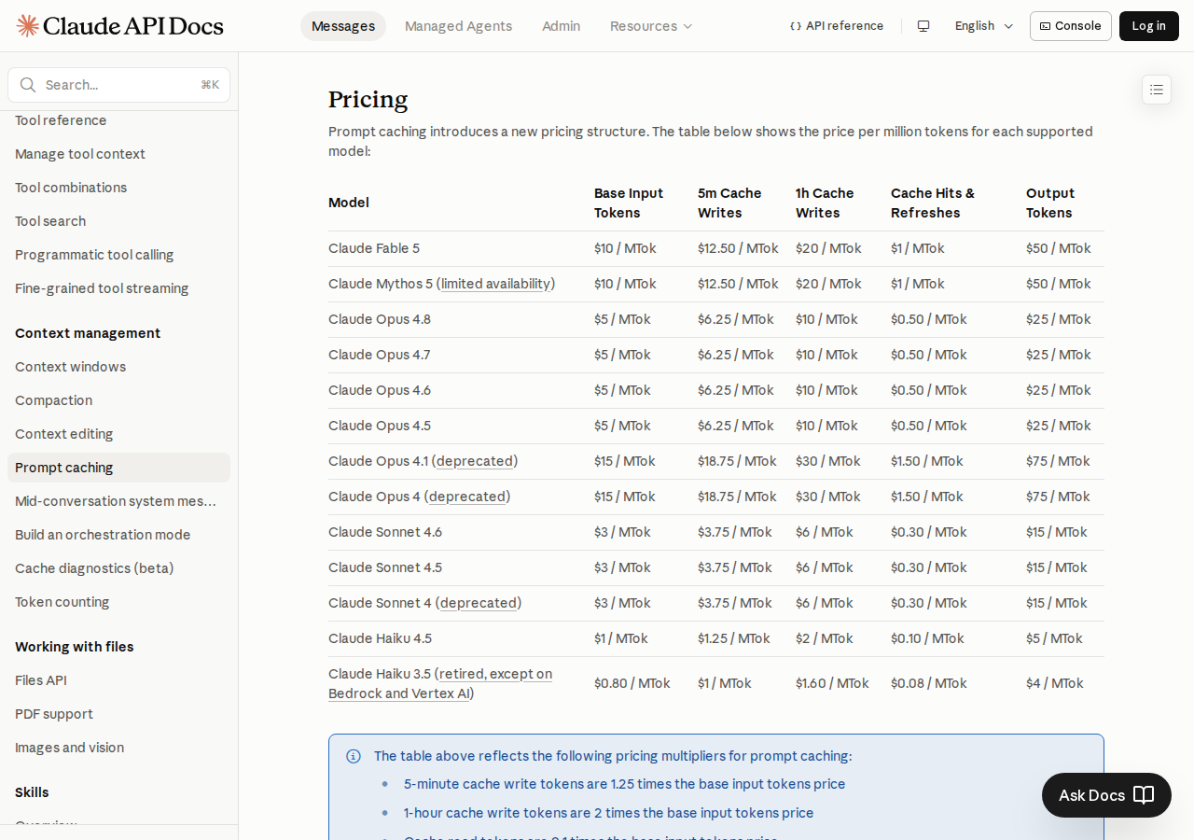The image size is (1194, 840).
Task: Click the API reference braces icon
Action: point(796,26)
